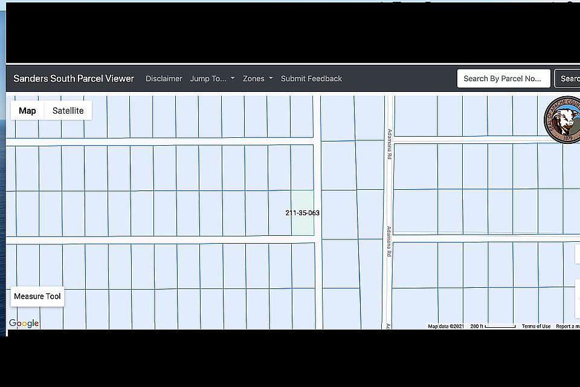This screenshot has height=387, width=580.
Task: Expand the Jump To... dropdown
Action: (212, 79)
